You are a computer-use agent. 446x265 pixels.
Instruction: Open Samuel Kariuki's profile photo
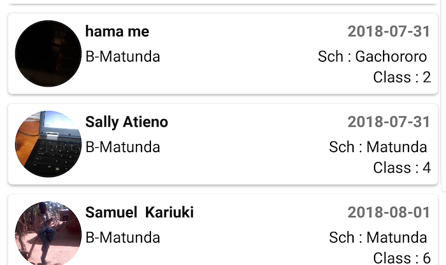pos(48,233)
